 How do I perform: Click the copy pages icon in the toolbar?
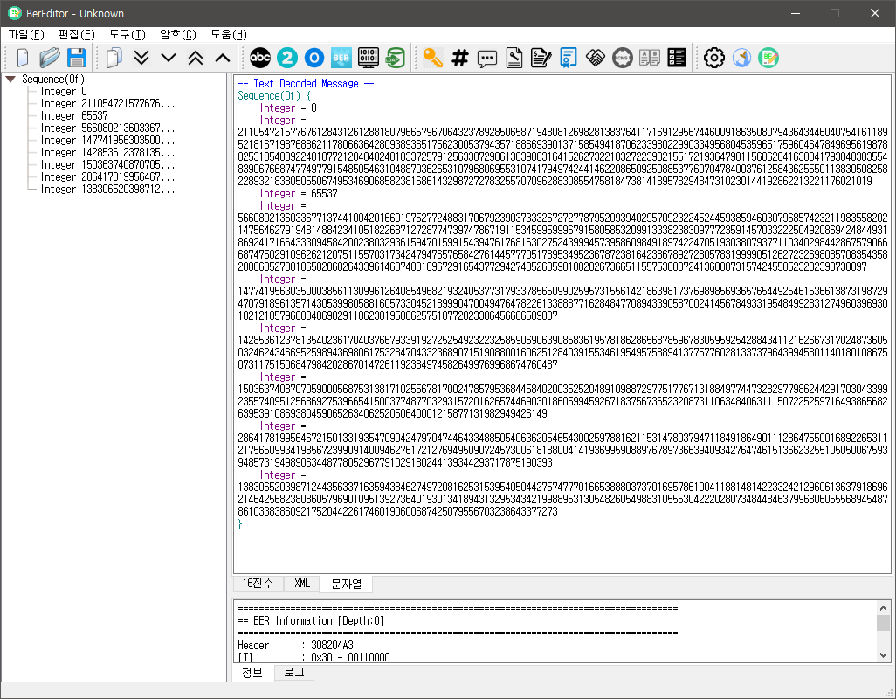point(114,58)
